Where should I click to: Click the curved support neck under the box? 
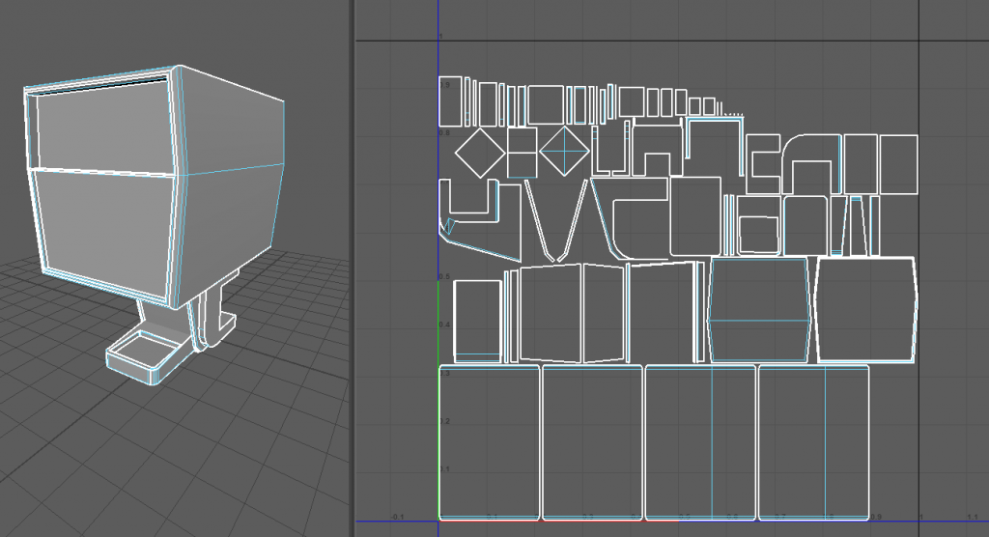click(205, 319)
